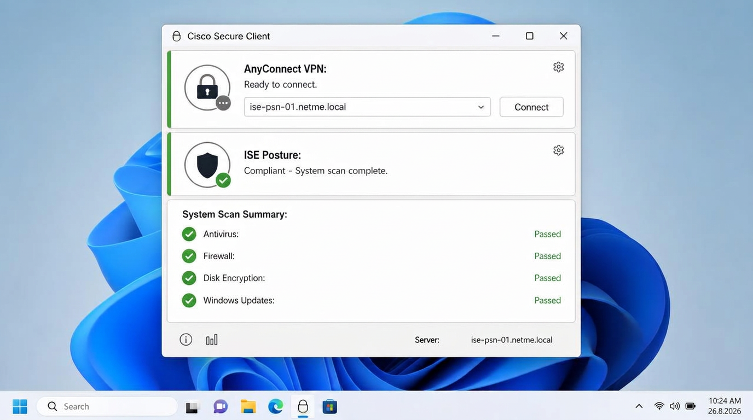Click the 'Firewall:' label

[x=219, y=256]
